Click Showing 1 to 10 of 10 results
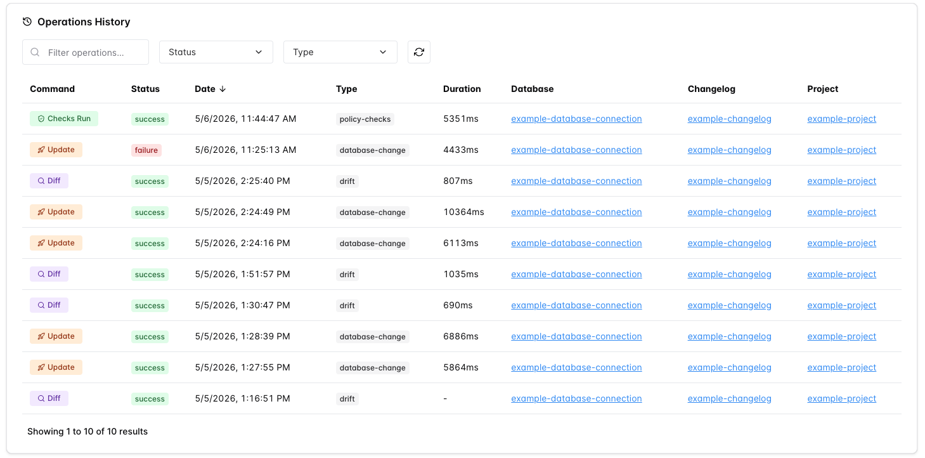The width and height of the screenshot is (925, 458). (x=87, y=431)
